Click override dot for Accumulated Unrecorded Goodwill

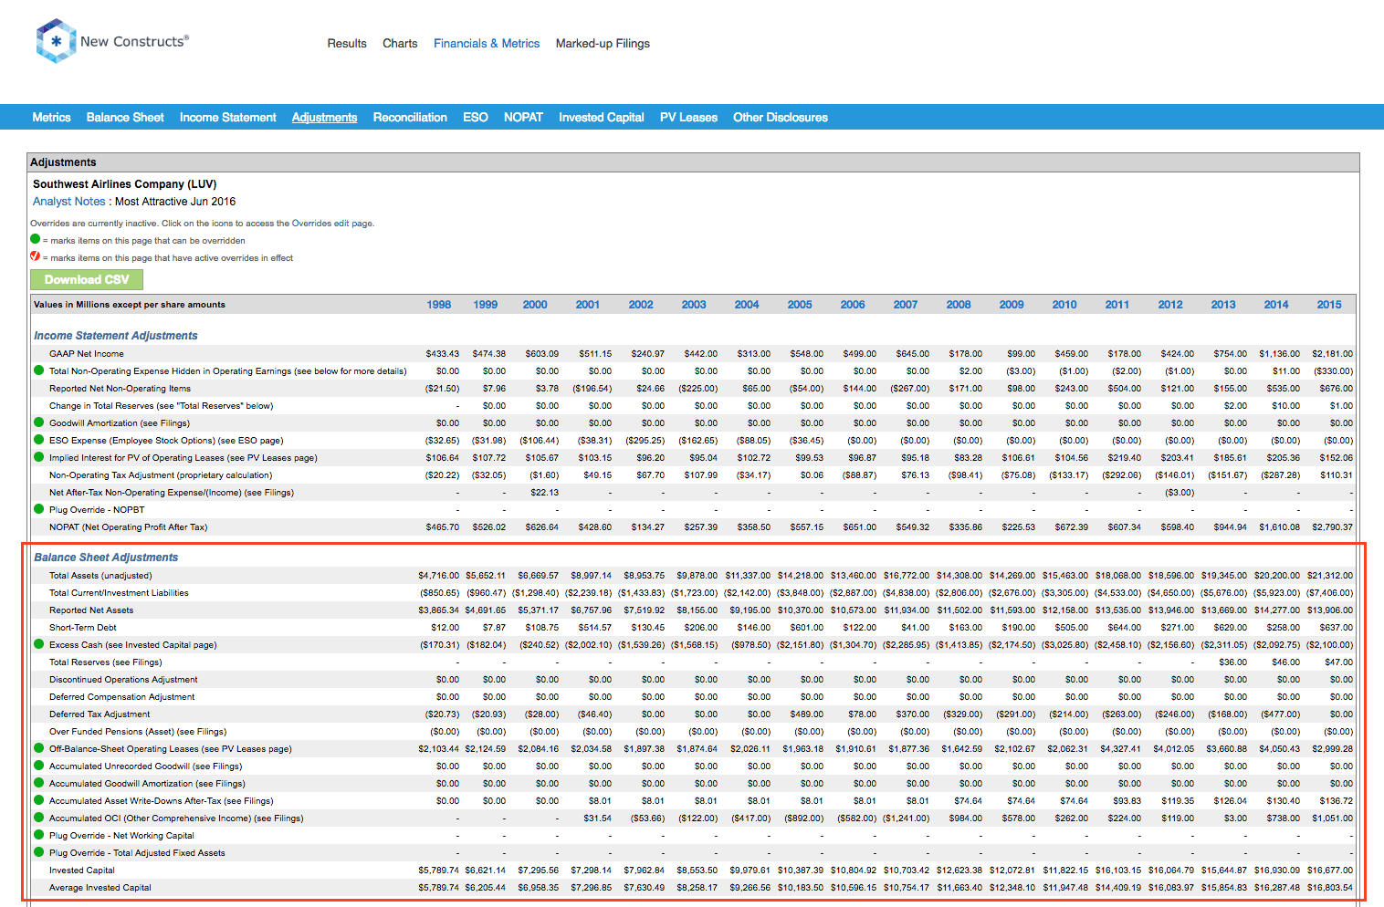tap(38, 766)
